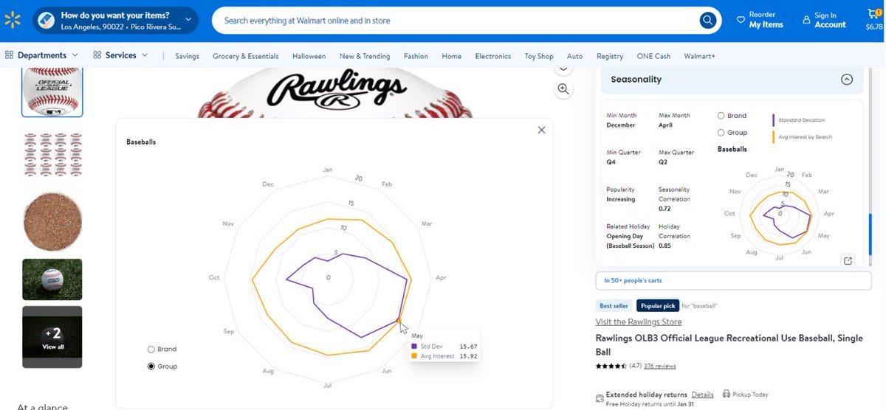Click the Sign In account icon
Screen dimensions: 886x410
tap(806, 20)
